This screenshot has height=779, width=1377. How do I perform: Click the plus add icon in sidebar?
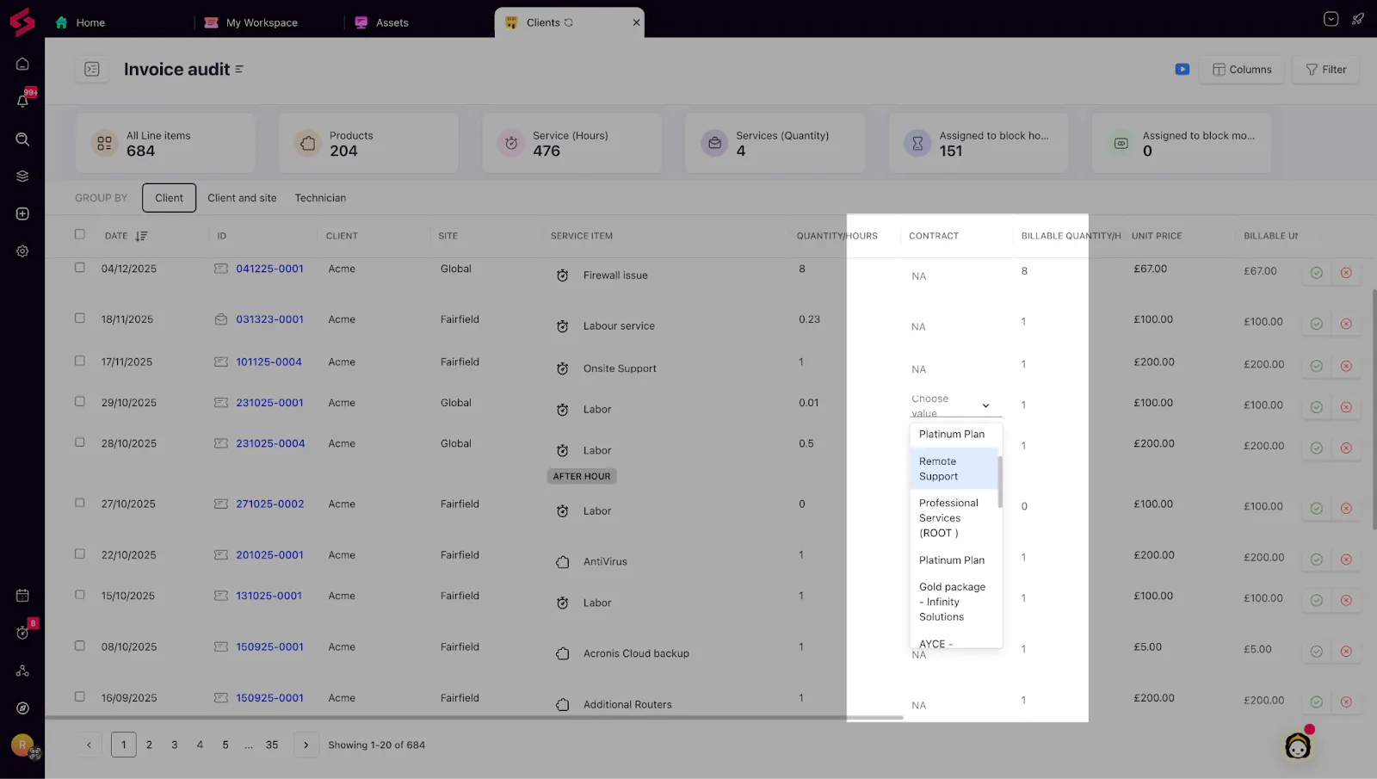point(22,213)
